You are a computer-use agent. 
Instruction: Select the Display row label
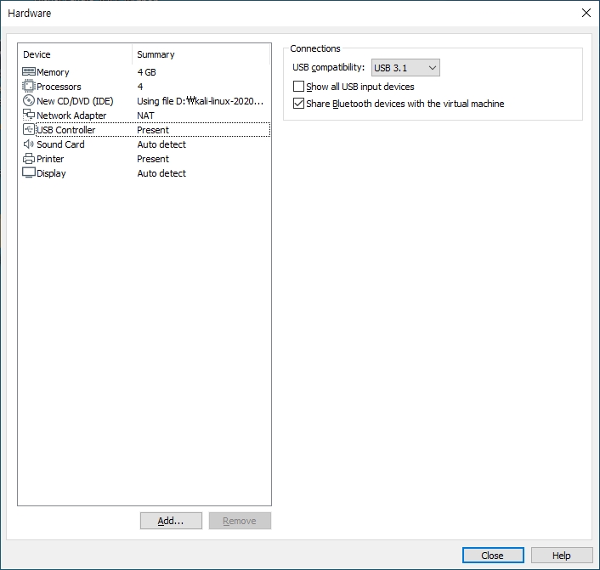[x=51, y=173]
